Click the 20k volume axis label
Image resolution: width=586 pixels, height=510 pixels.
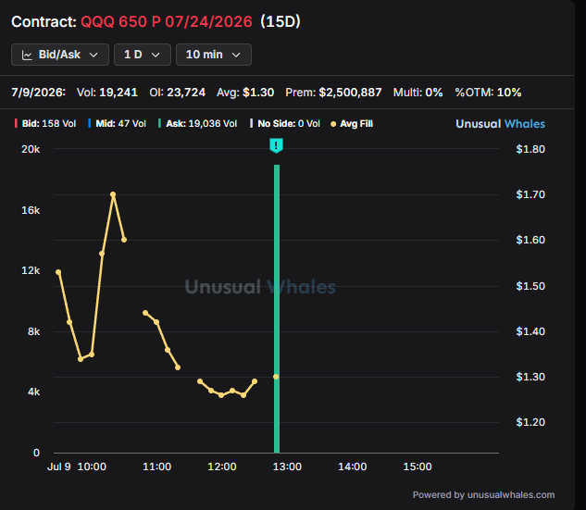click(31, 149)
